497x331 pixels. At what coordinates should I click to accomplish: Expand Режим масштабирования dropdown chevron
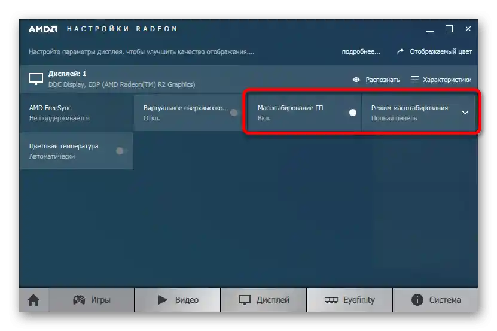click(465, 113)
